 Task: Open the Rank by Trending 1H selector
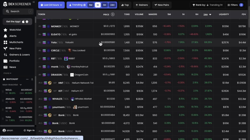point(207,5)
